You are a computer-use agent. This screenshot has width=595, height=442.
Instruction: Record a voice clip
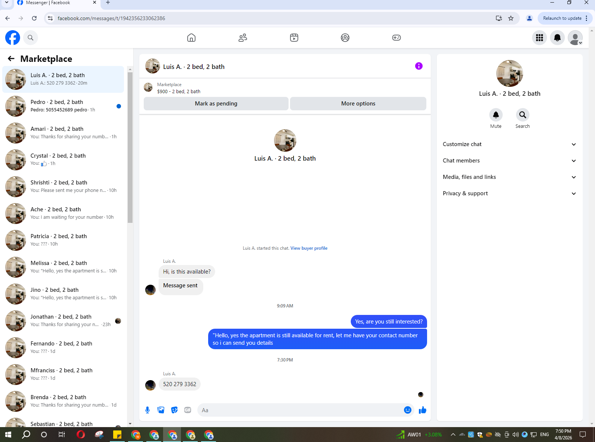147,410
